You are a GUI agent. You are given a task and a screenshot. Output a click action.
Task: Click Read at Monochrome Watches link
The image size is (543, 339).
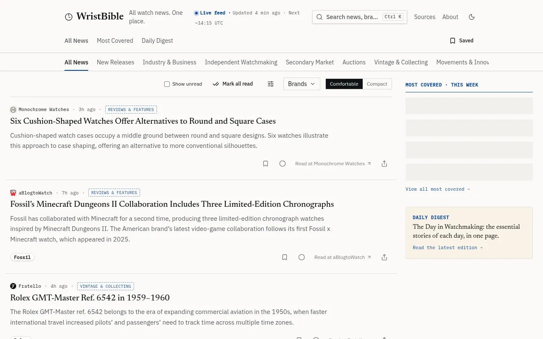[x=333, y=164]
